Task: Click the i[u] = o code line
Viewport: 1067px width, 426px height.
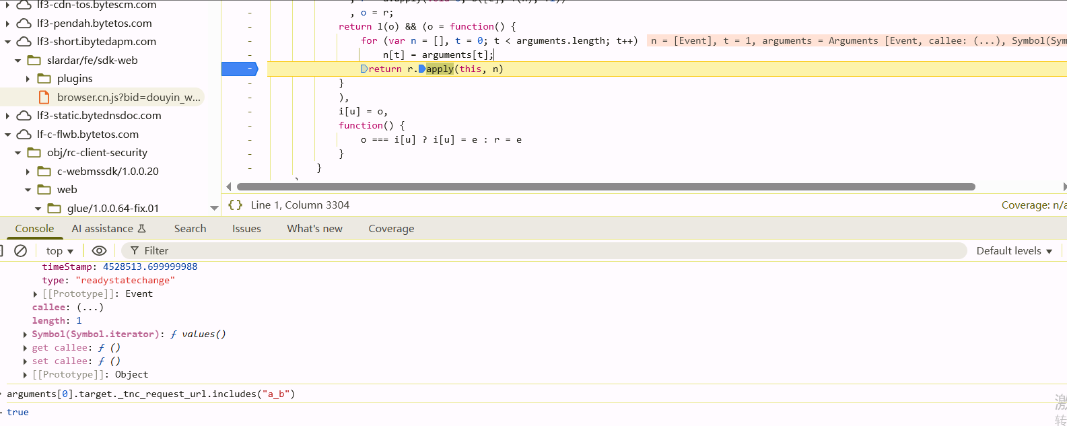Action: tap(363, 112)
